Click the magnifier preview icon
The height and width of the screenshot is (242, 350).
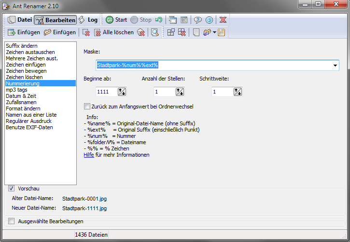pyautogui.click(x=154, y=32)
